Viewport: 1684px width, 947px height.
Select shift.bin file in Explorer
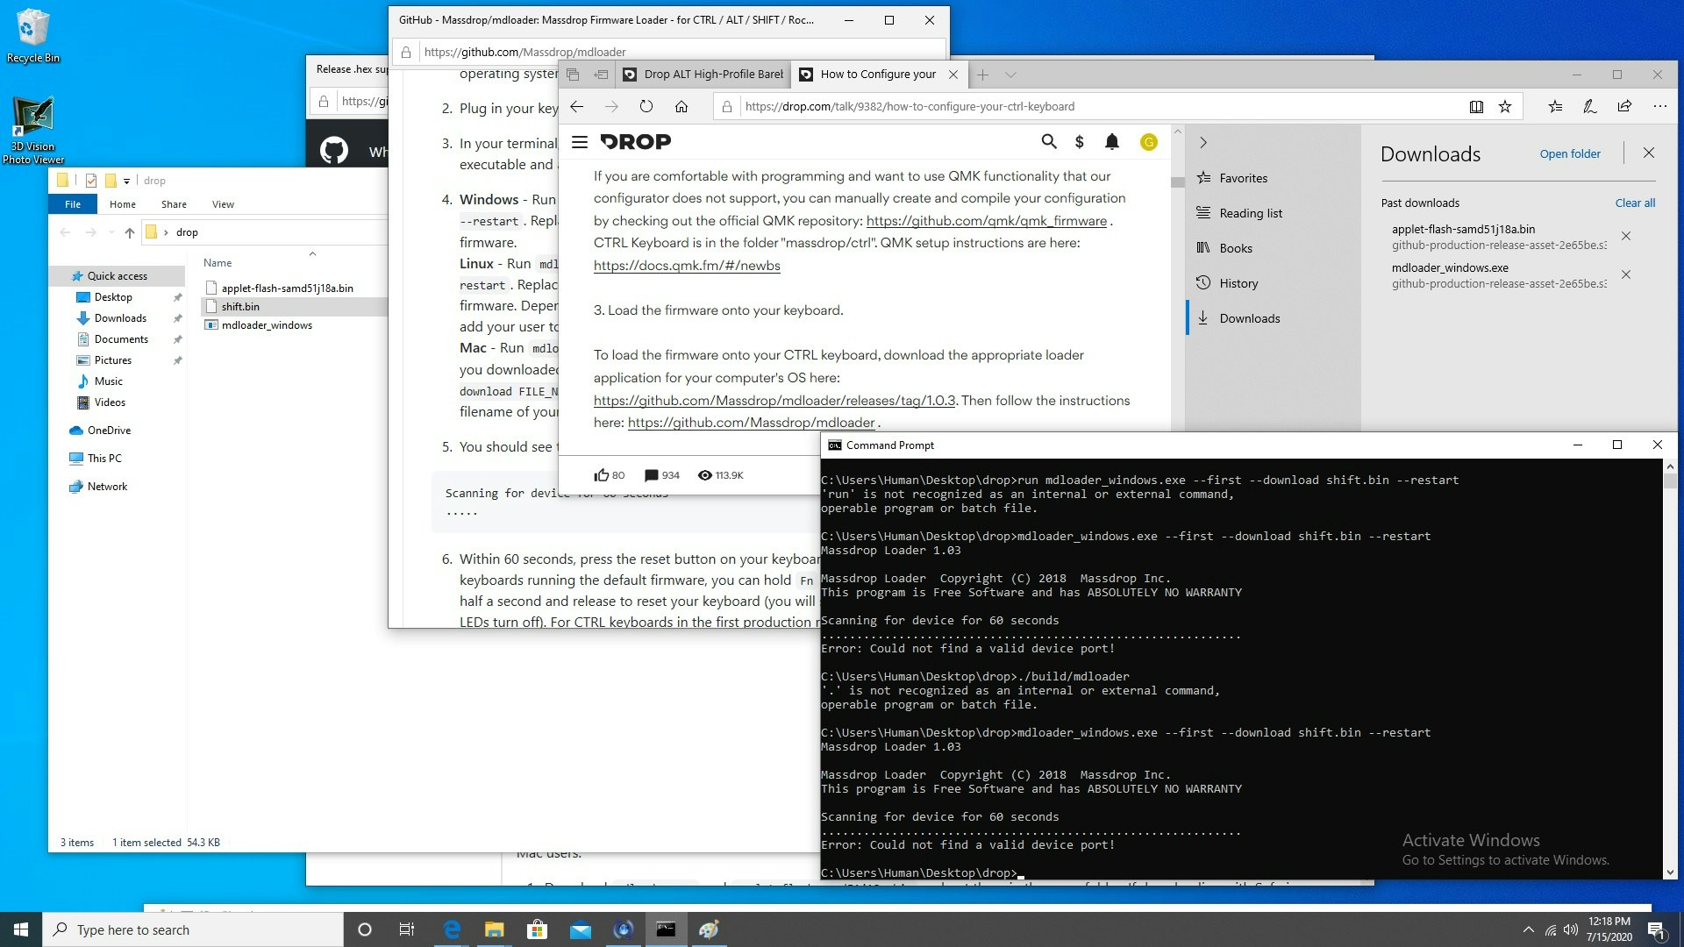(x=240, y=306)
